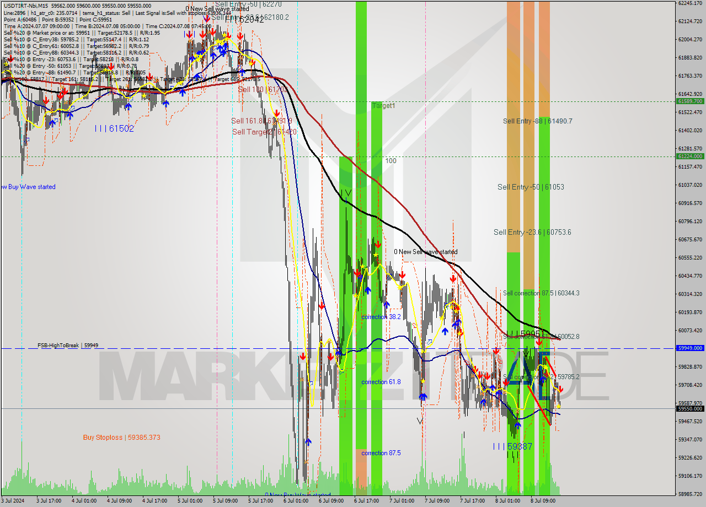Click the green 61589.700 price tag
This screenshot has width=706, height=507.
(x=690, y=101)
